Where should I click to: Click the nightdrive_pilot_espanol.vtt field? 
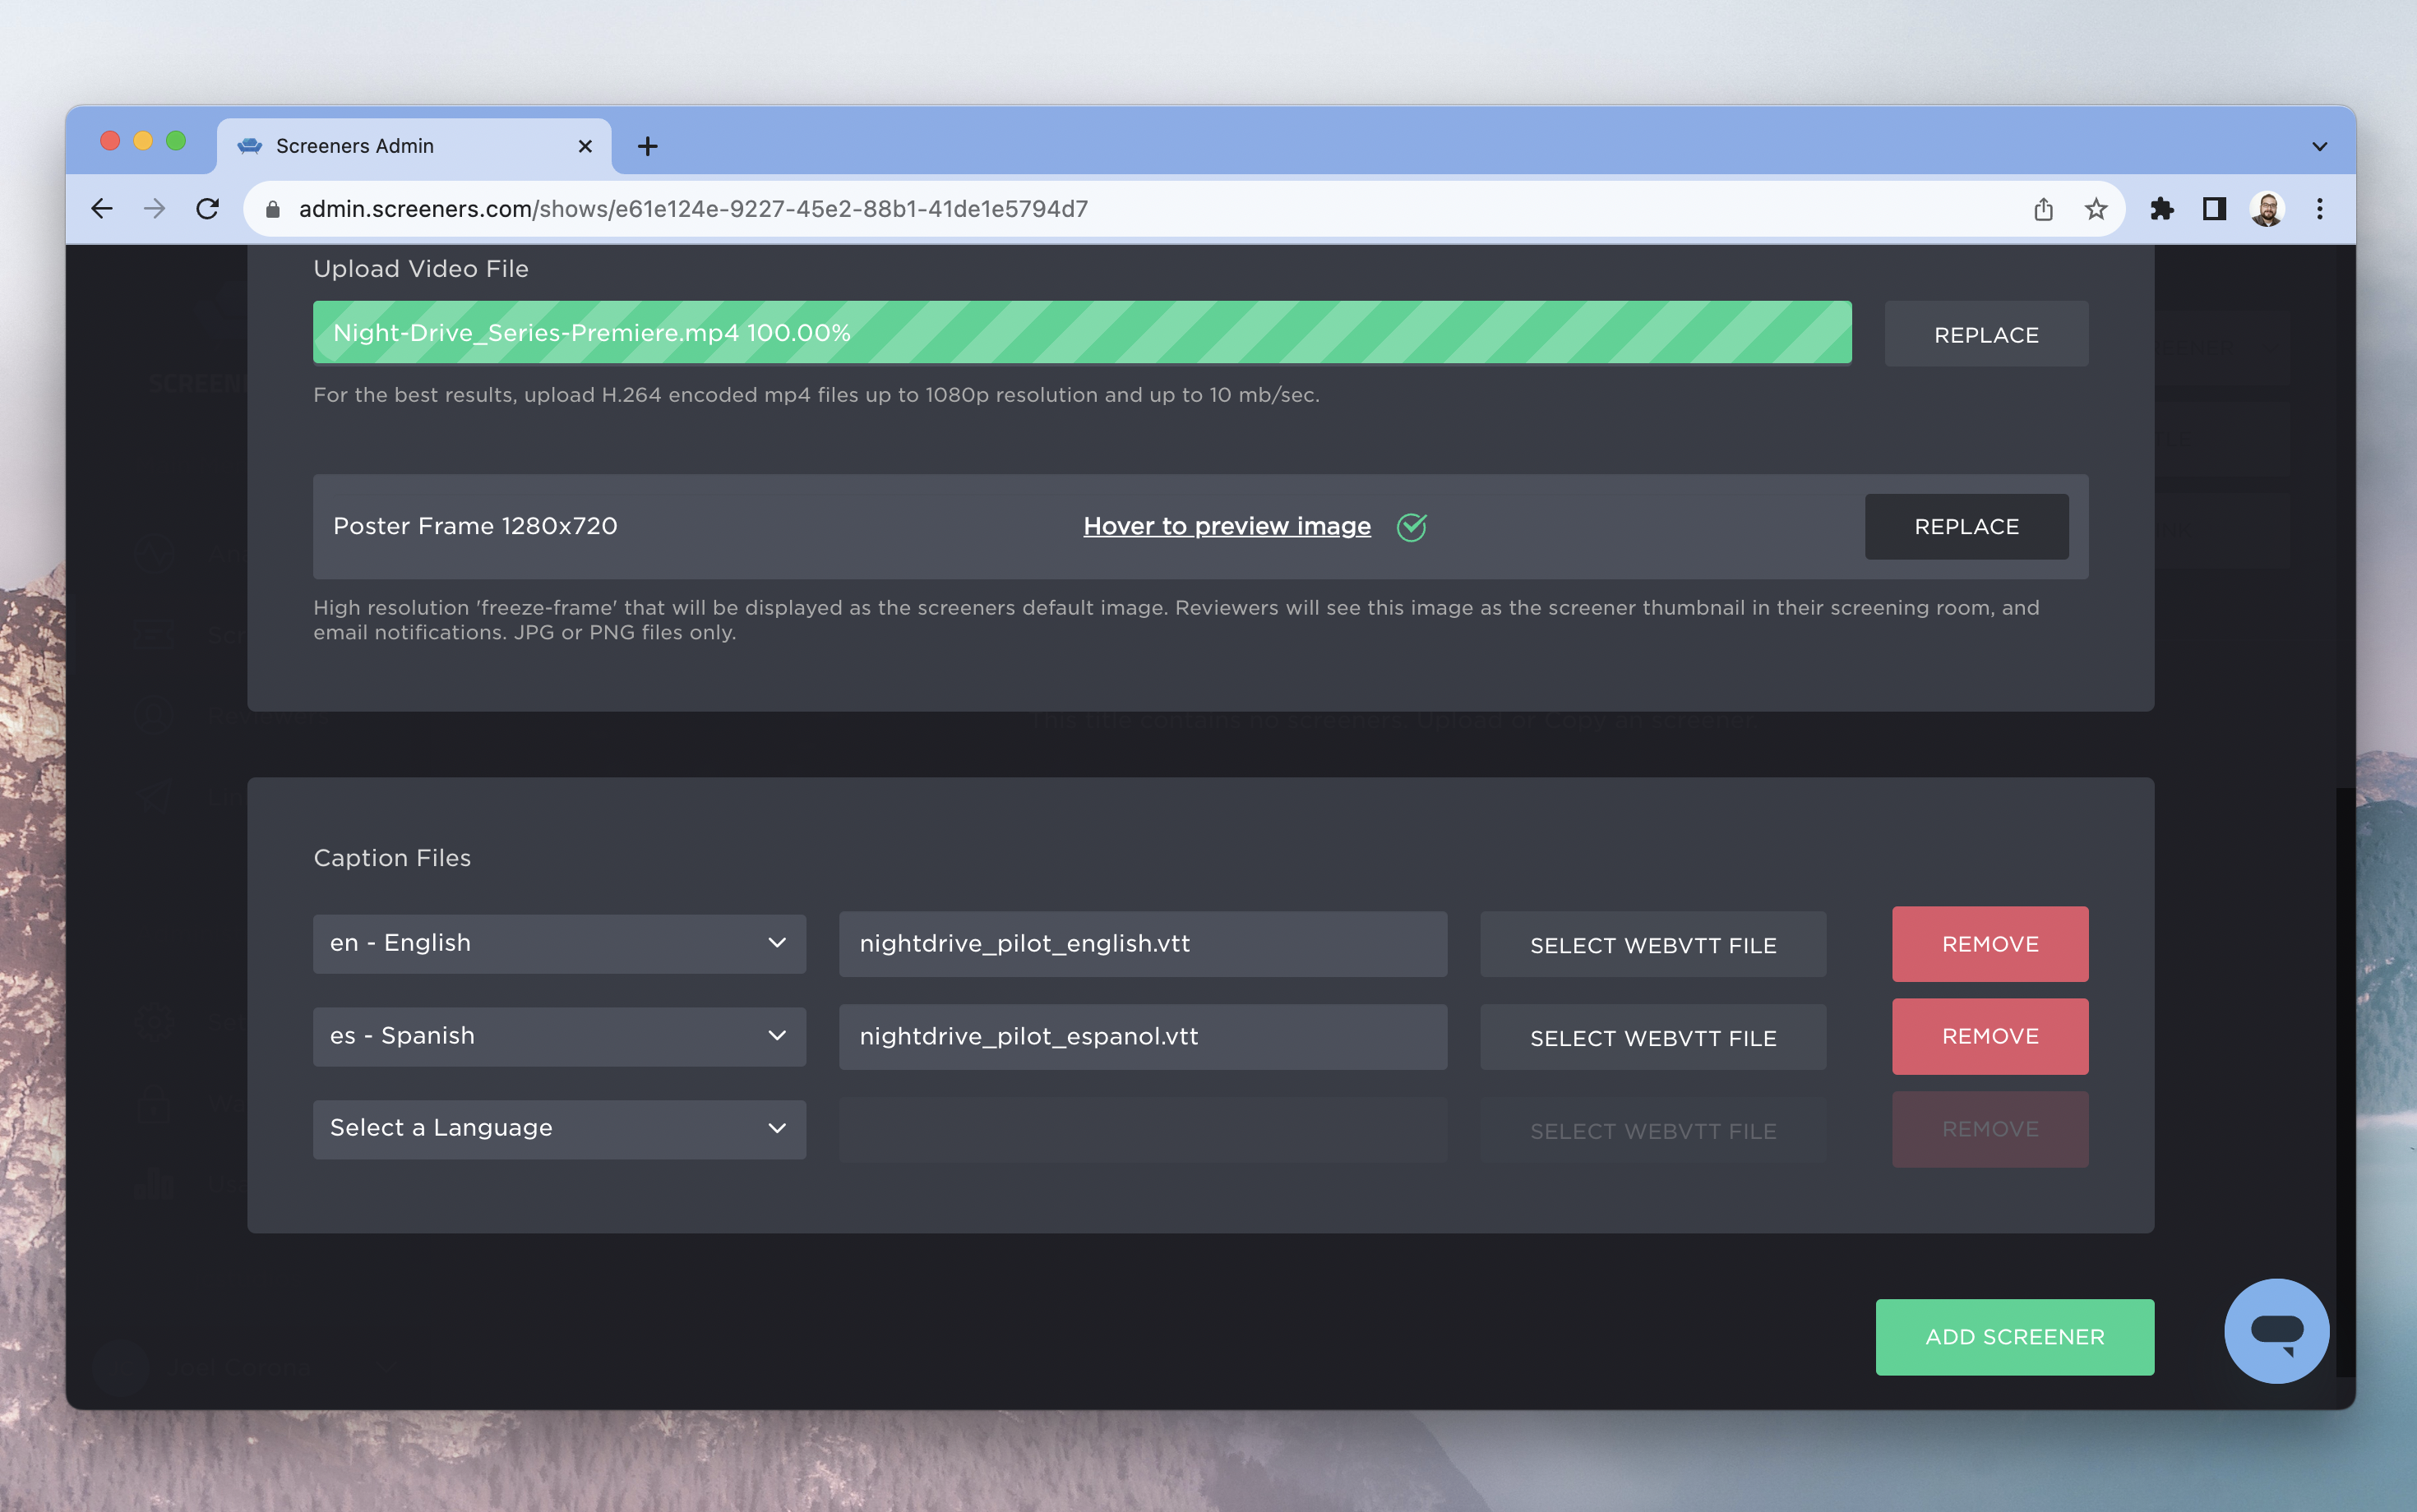click(1143, 1036)
